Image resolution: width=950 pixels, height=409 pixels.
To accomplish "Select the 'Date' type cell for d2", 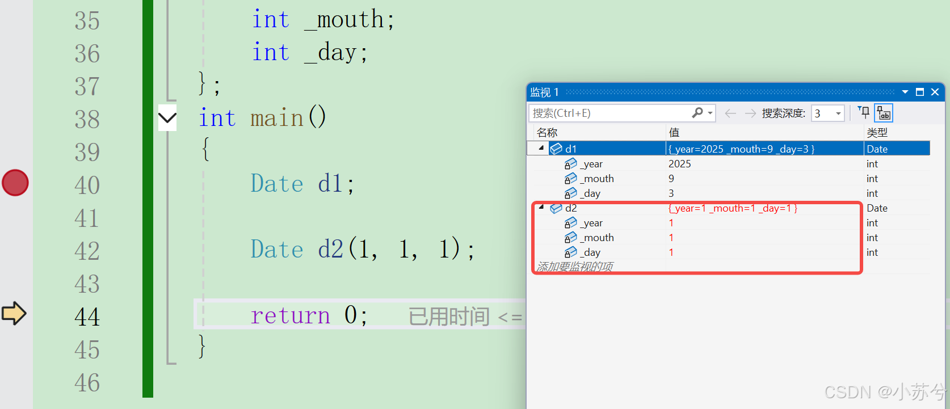I will (x=877, y=208).
